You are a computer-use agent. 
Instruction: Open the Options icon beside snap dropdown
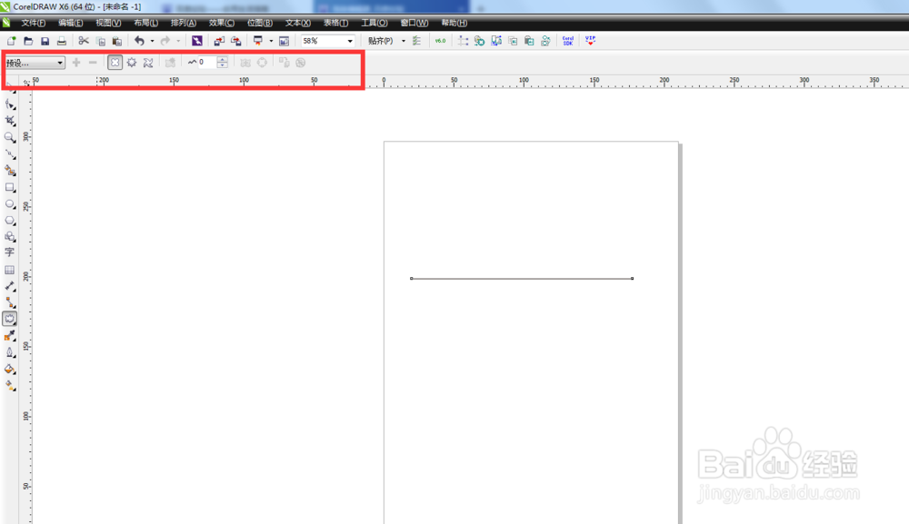[x=416, y=41]
